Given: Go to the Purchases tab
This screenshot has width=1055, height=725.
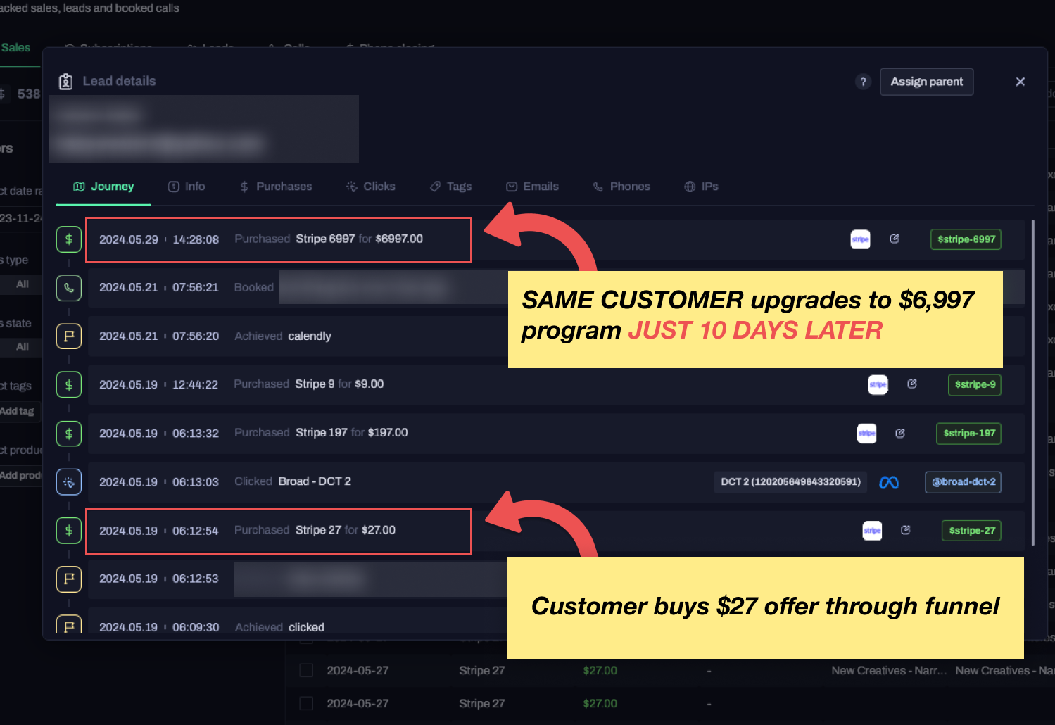Looking at the screenshot, I should point(276,187).
